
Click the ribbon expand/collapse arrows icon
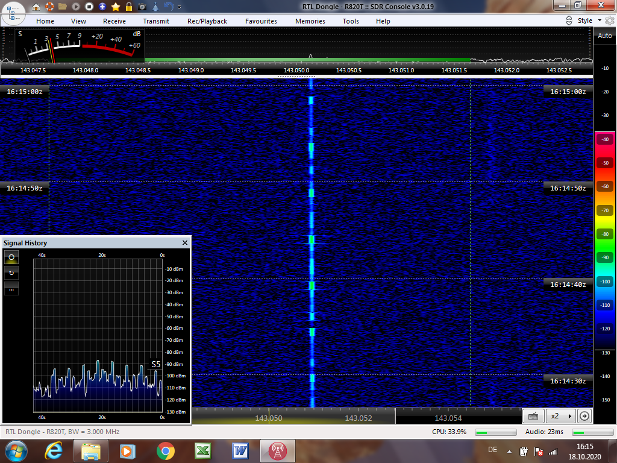(569, 20)
